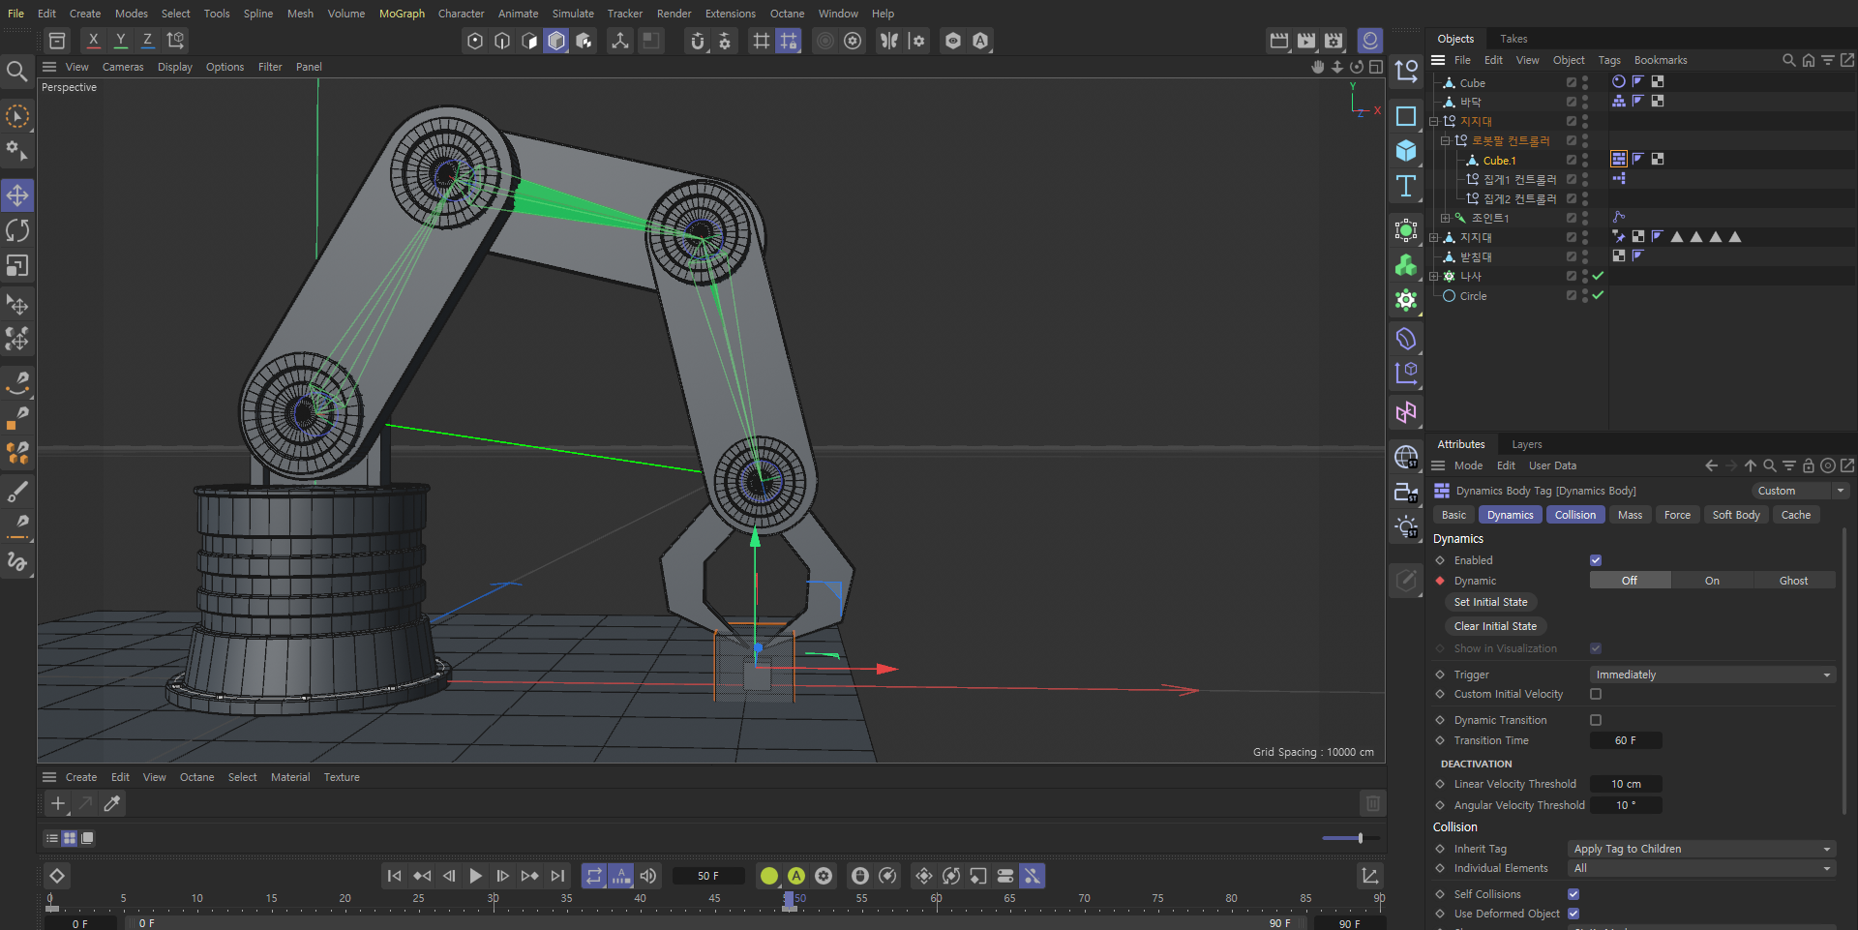Screen dimensions: 1858x930
Task: Click the Set Initial State button
Action: (1491, 602)
